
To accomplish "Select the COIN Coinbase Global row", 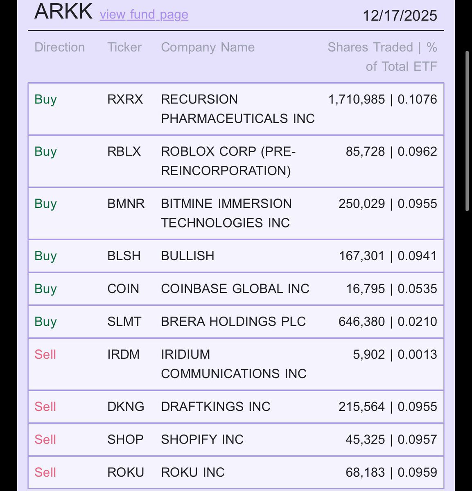I will coord(236,289).
